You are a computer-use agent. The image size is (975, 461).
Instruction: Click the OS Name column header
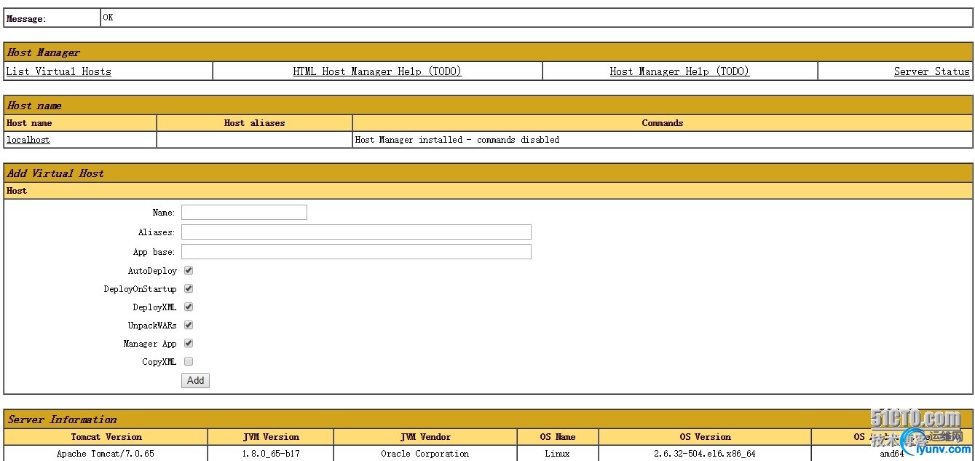558,437
